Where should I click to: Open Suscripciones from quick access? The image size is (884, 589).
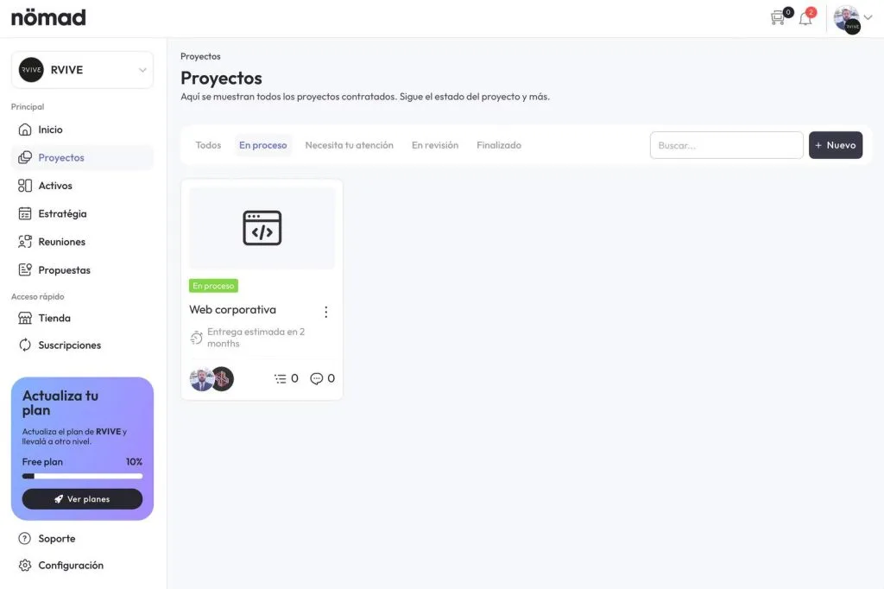tap(69, 345)
